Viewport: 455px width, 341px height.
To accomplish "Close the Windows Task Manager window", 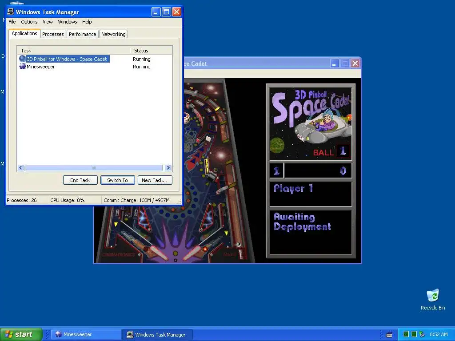I will point(177,12).
